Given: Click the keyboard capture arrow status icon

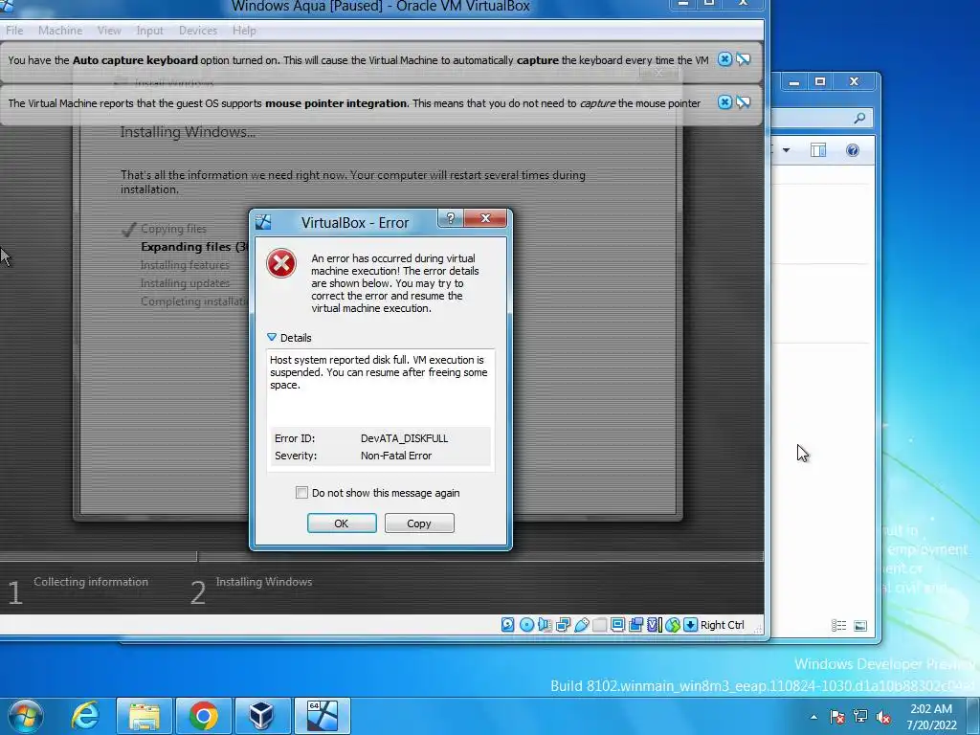Looking at the screenshot, I should click(690, 624).
